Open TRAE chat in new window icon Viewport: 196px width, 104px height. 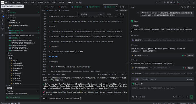188,7
